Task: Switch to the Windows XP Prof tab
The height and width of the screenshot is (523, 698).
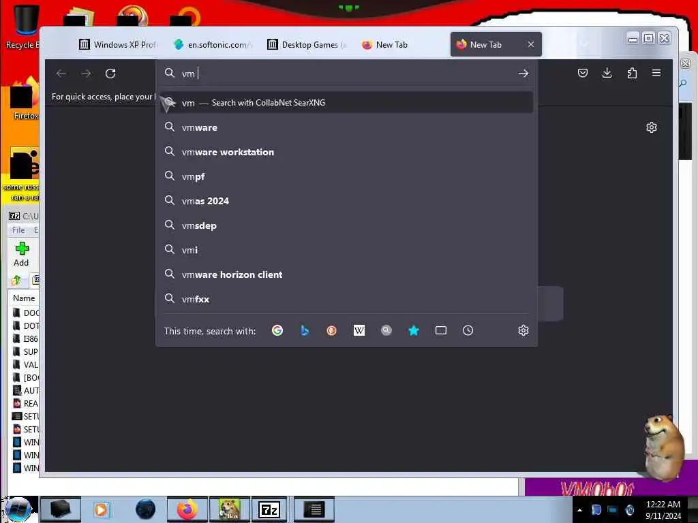Action: [x=119, y=44]
